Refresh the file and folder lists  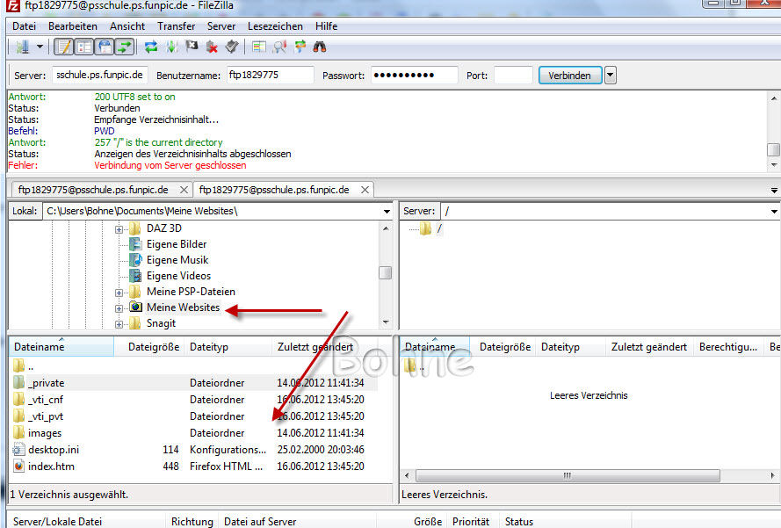(x=151, y=47)
